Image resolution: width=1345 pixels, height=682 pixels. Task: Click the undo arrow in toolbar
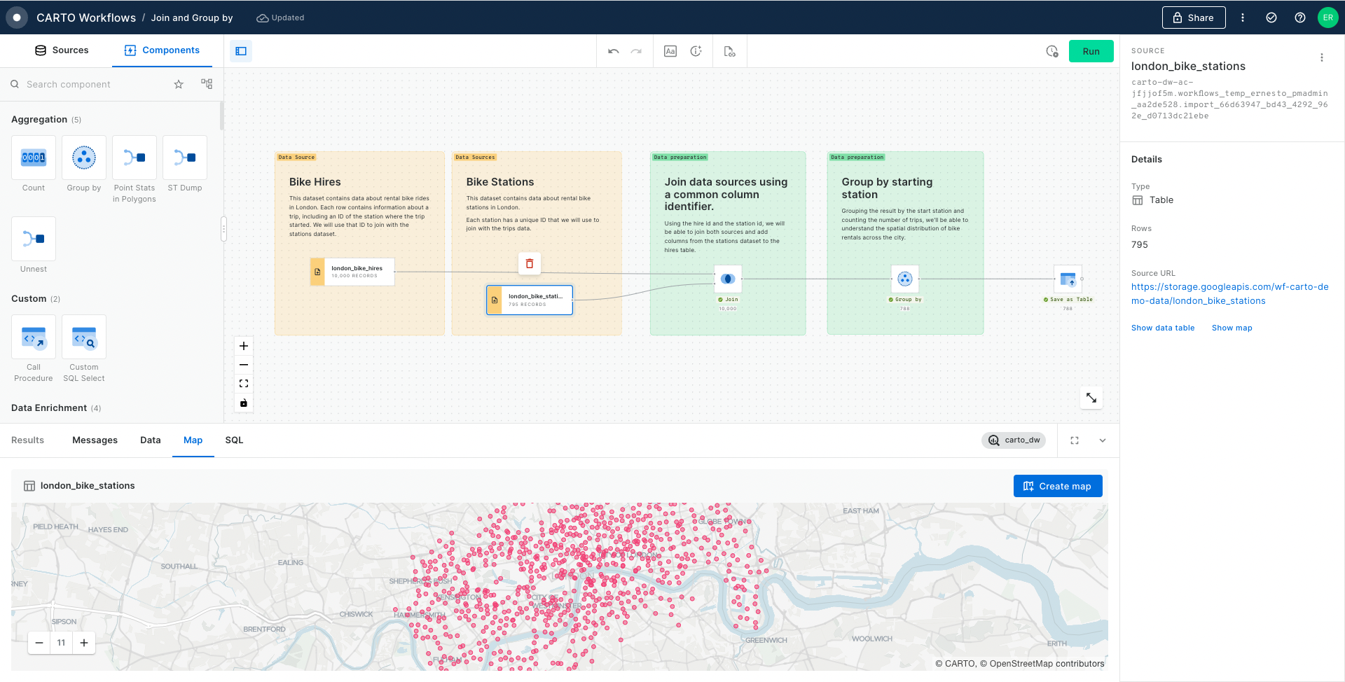[x=614, y=51]
